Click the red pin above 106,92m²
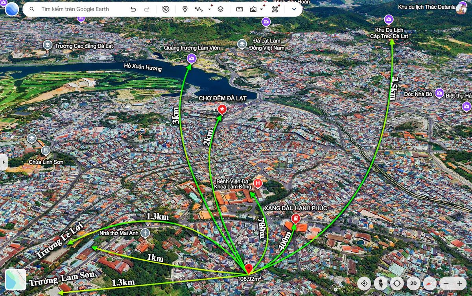The image size is (472, 296). (249, 269)
